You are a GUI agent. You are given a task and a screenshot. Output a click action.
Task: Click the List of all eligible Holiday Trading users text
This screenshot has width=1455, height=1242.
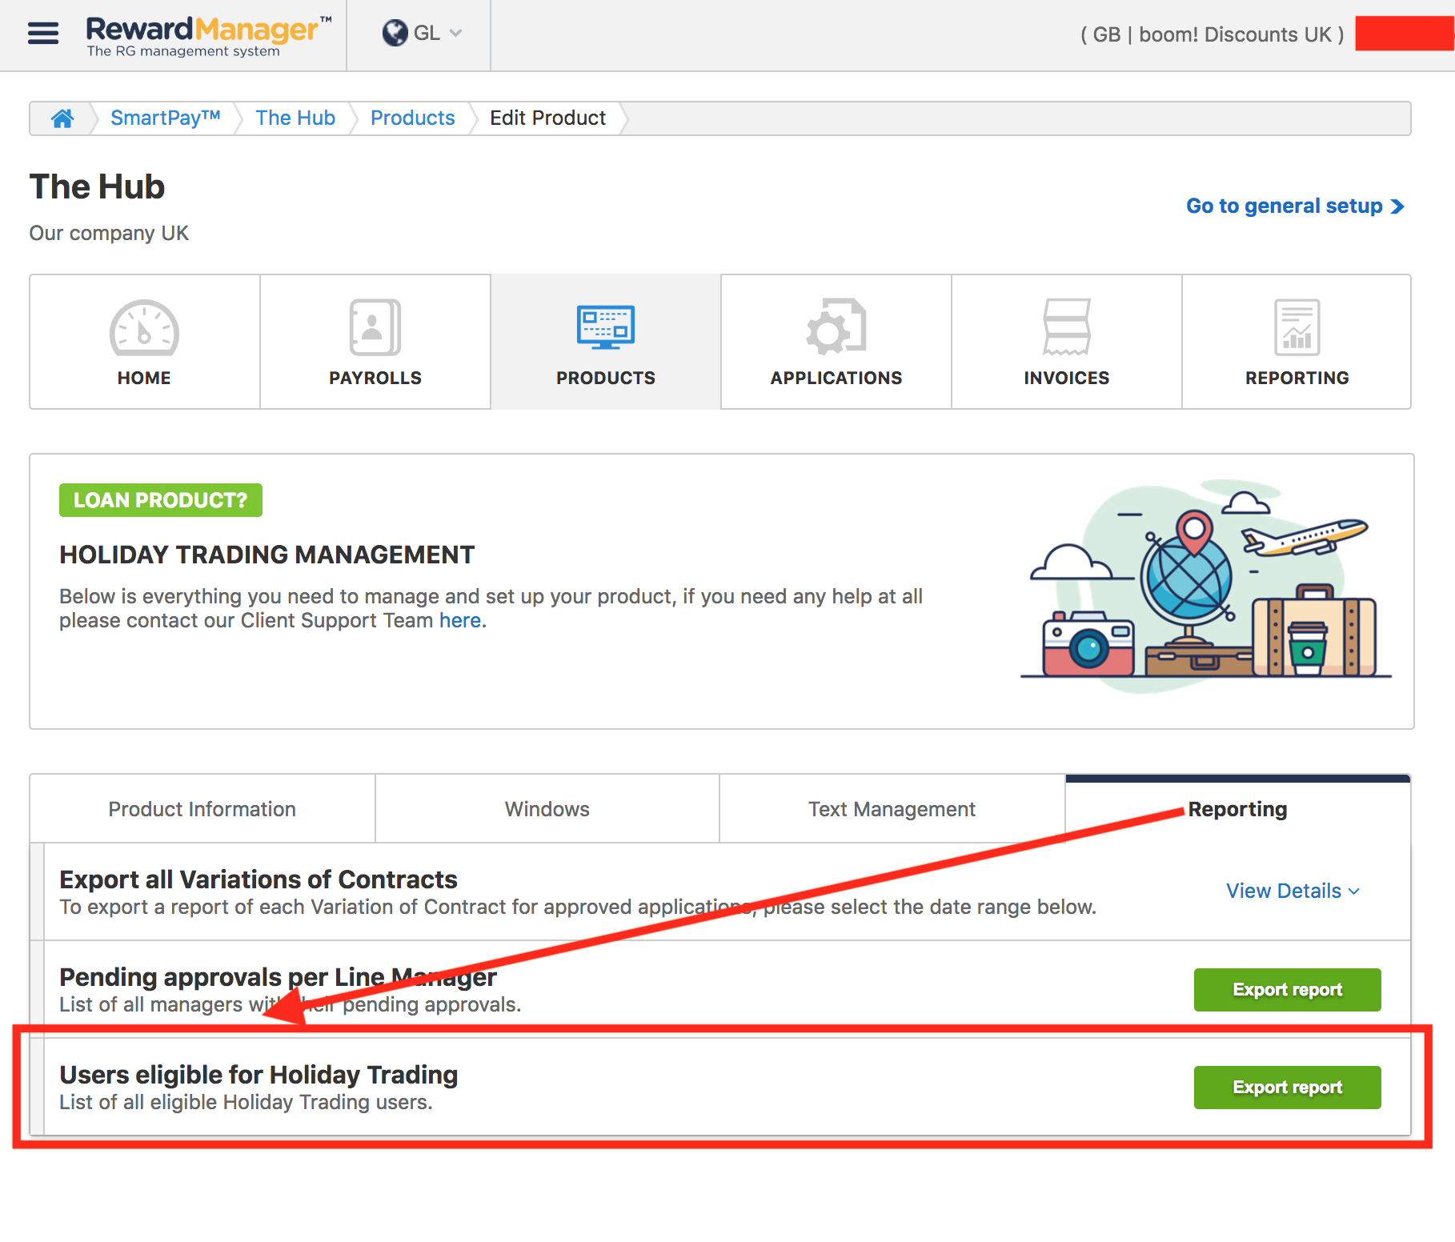pyautogui.click(x=246, y=1102)
